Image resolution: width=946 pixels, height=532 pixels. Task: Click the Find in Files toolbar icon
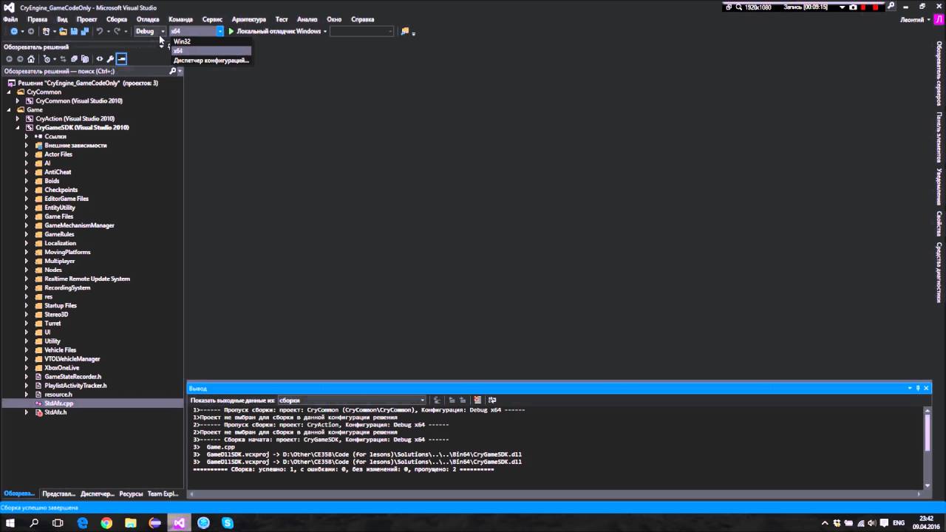[x=404, y=32]
